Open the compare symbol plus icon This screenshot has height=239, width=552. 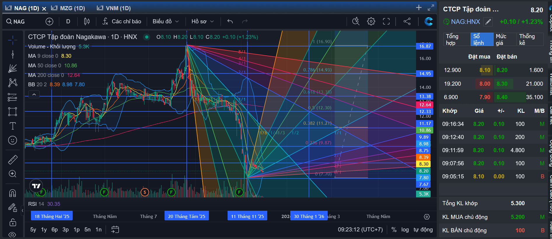click(49, 21)
